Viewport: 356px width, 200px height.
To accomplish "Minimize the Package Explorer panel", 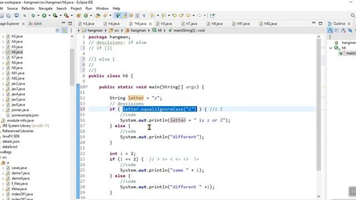I will [x=63, y=23].
